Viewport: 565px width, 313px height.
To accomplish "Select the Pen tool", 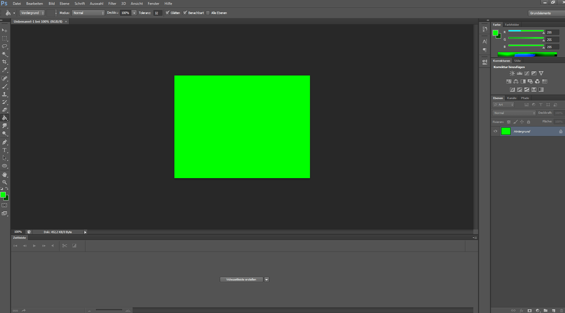I will (x=4, y=142).
